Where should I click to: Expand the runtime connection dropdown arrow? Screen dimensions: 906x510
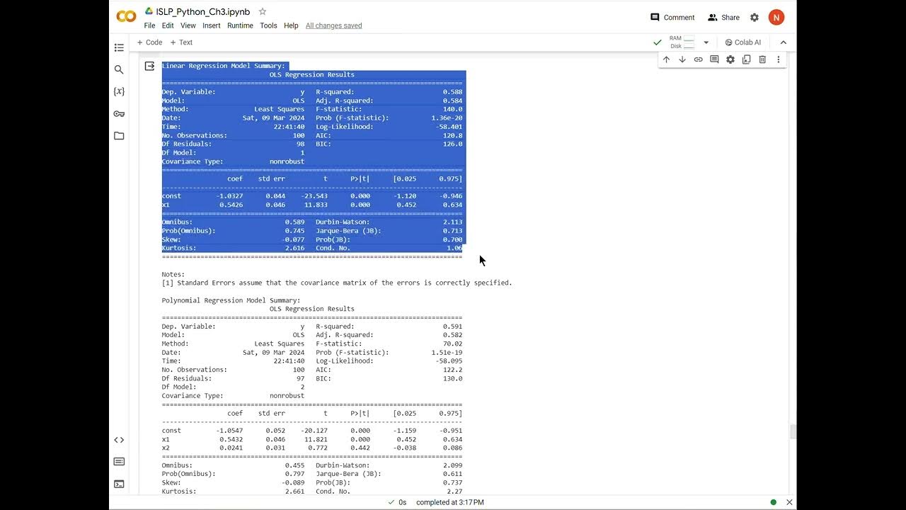(706, 42)
